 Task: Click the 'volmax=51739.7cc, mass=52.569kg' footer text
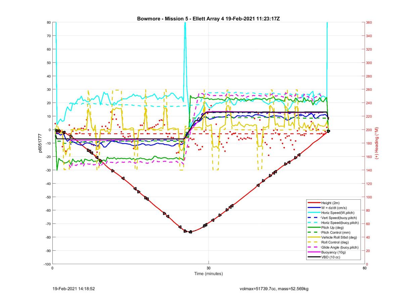[274, 289]
